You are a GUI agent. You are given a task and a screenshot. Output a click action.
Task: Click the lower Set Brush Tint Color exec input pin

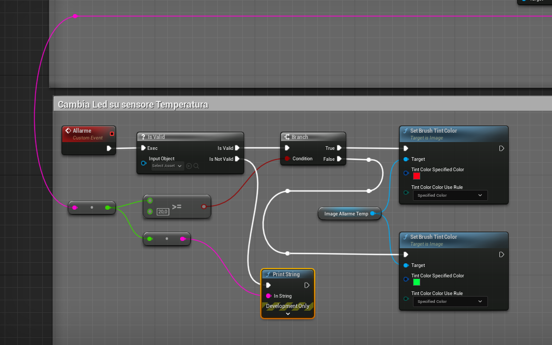[406, 254]
